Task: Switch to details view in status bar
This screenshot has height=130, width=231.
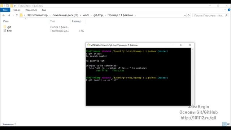Action: coord(224,124)
